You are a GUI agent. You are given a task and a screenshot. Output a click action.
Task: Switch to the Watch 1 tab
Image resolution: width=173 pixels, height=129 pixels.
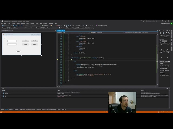point(11,109)
